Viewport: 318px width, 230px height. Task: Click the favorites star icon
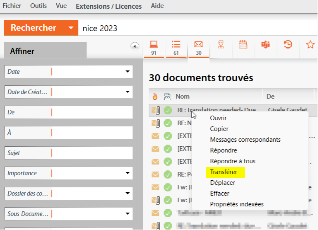[x=310, y=45]
